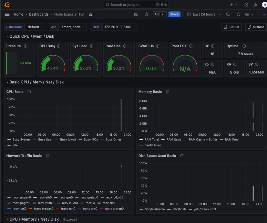
Task: Refresh the dashboard now
Action: pos(238,14)
